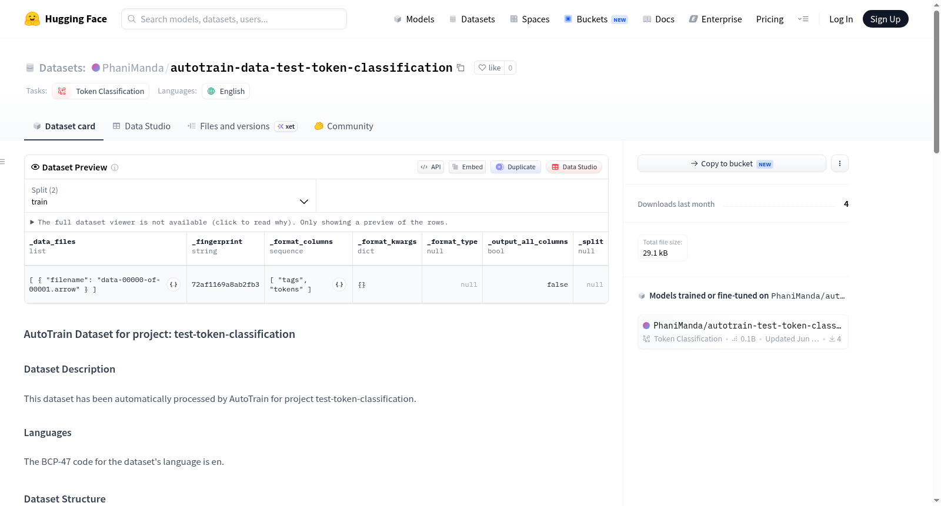This screenshot has width=941, height=506.
Task: Click the Dataset Preview info icon
Action: point(115,167)
